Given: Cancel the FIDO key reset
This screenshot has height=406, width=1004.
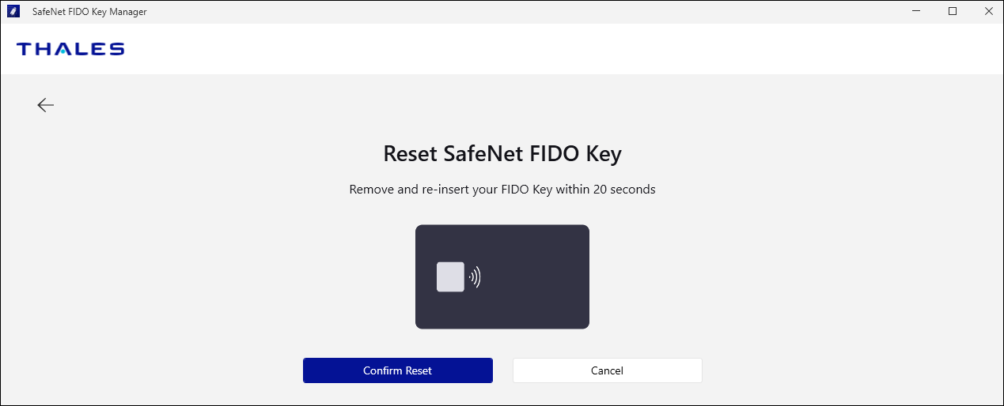Looking at the screenshot, I should (x=607, y=370).
